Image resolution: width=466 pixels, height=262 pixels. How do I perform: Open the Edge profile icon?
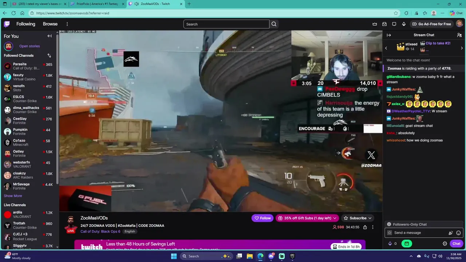[434, 13]
